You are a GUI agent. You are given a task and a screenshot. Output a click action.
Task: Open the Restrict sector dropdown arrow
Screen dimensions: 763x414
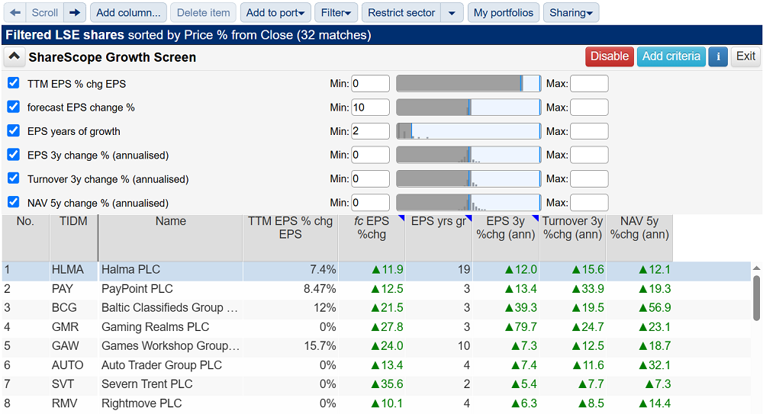click(452, 13)
